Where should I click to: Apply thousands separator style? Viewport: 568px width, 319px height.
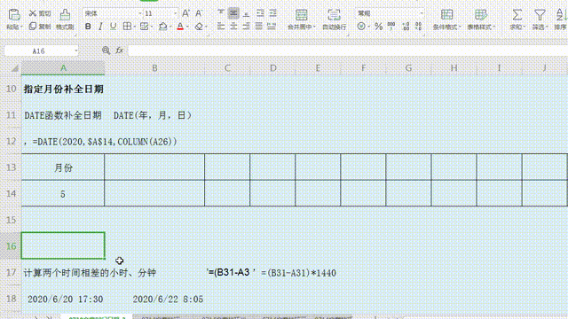click(x=391, y=27)
